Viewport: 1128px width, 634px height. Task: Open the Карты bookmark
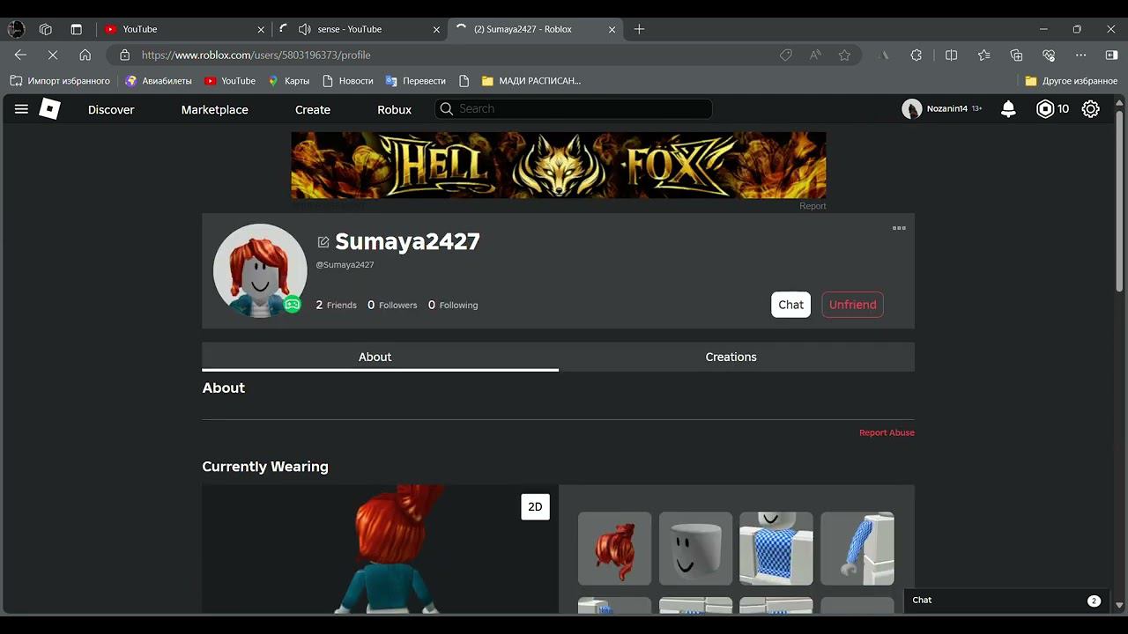point(289,81)
